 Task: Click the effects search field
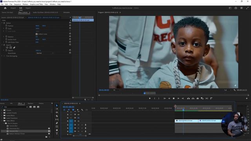[x=15, y=107]
